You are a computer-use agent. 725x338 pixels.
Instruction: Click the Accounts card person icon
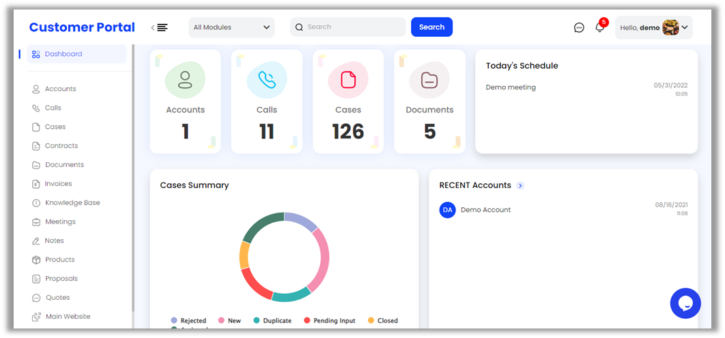pos(185,80)
